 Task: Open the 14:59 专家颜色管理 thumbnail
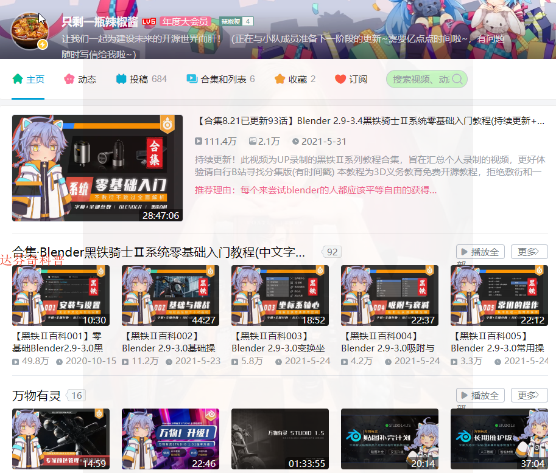(x=61, y=439)
